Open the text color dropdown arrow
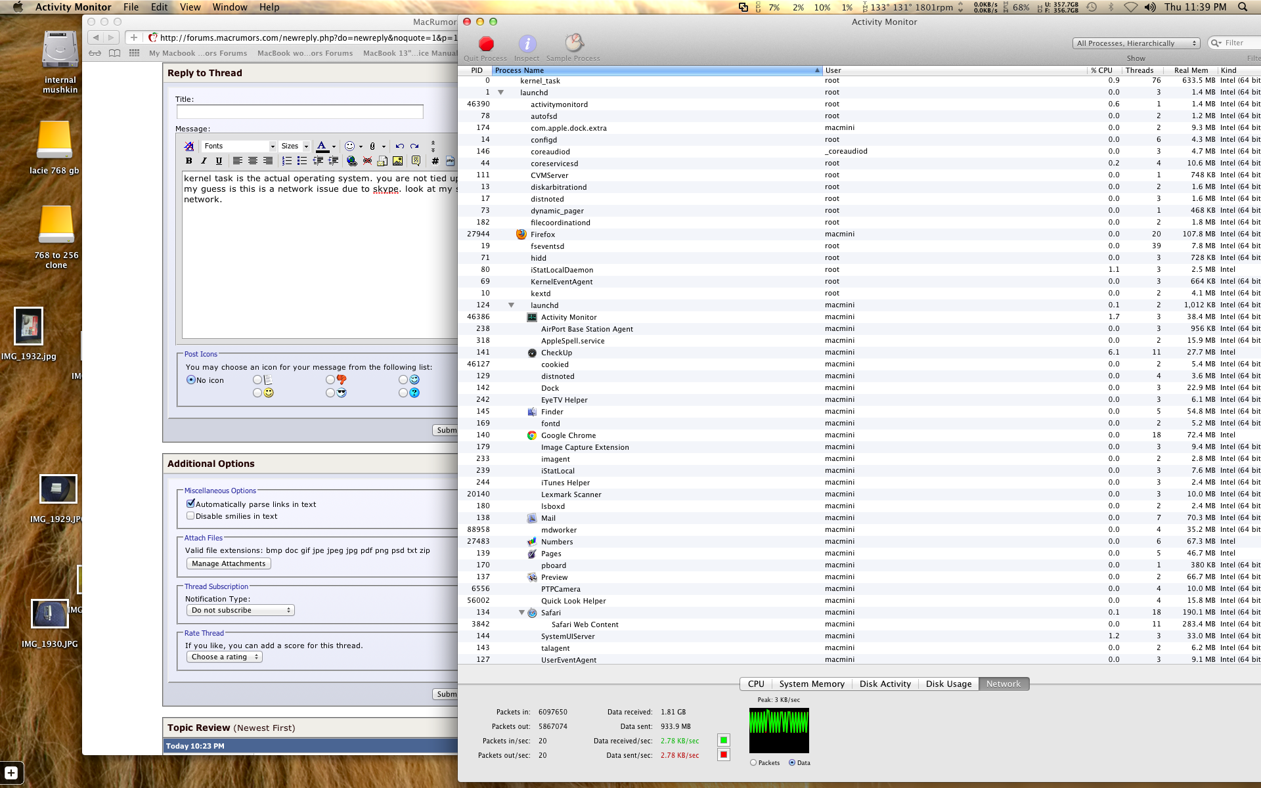 click(334, 146)
